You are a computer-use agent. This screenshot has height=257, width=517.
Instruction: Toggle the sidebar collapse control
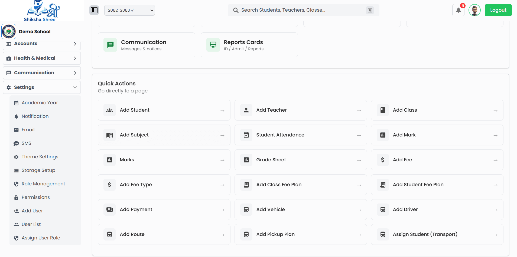point(94,10)
